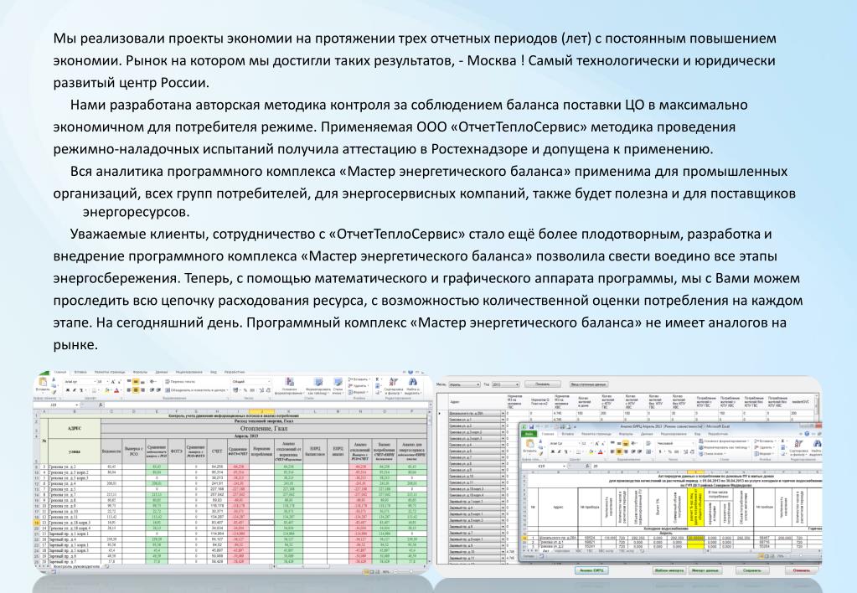This screenshot has width=857, height=593.
Task: Click Выбор импорта button at bottom
Action: point(669,570)
